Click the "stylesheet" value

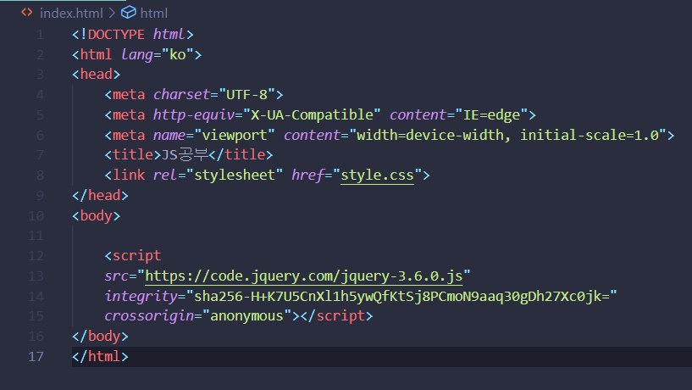(235, 175)
